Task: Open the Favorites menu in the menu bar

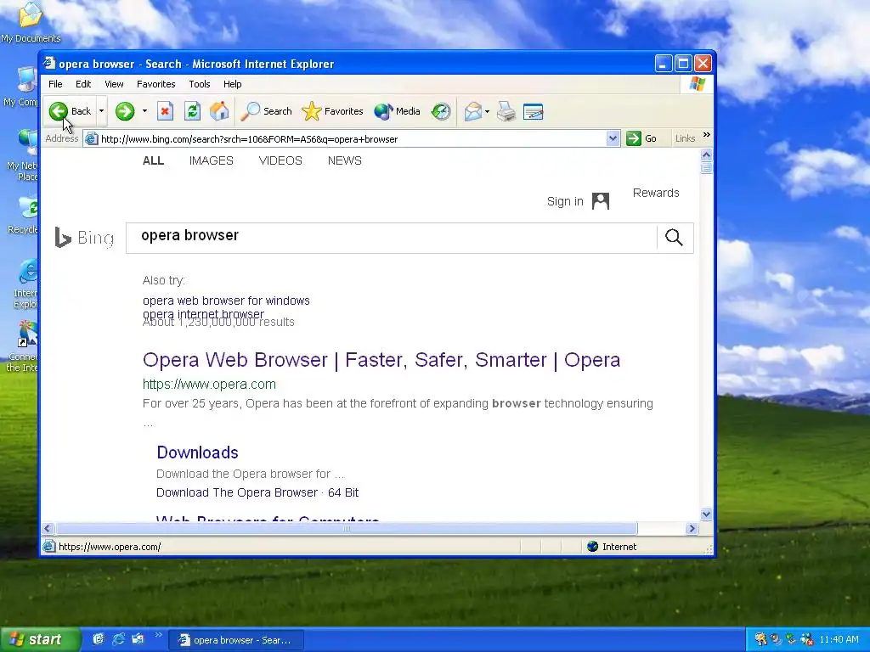Action: (x=156, y=84)
